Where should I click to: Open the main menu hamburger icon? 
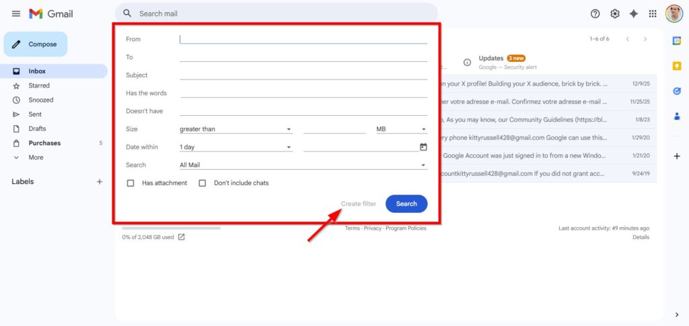coord(16,13)
